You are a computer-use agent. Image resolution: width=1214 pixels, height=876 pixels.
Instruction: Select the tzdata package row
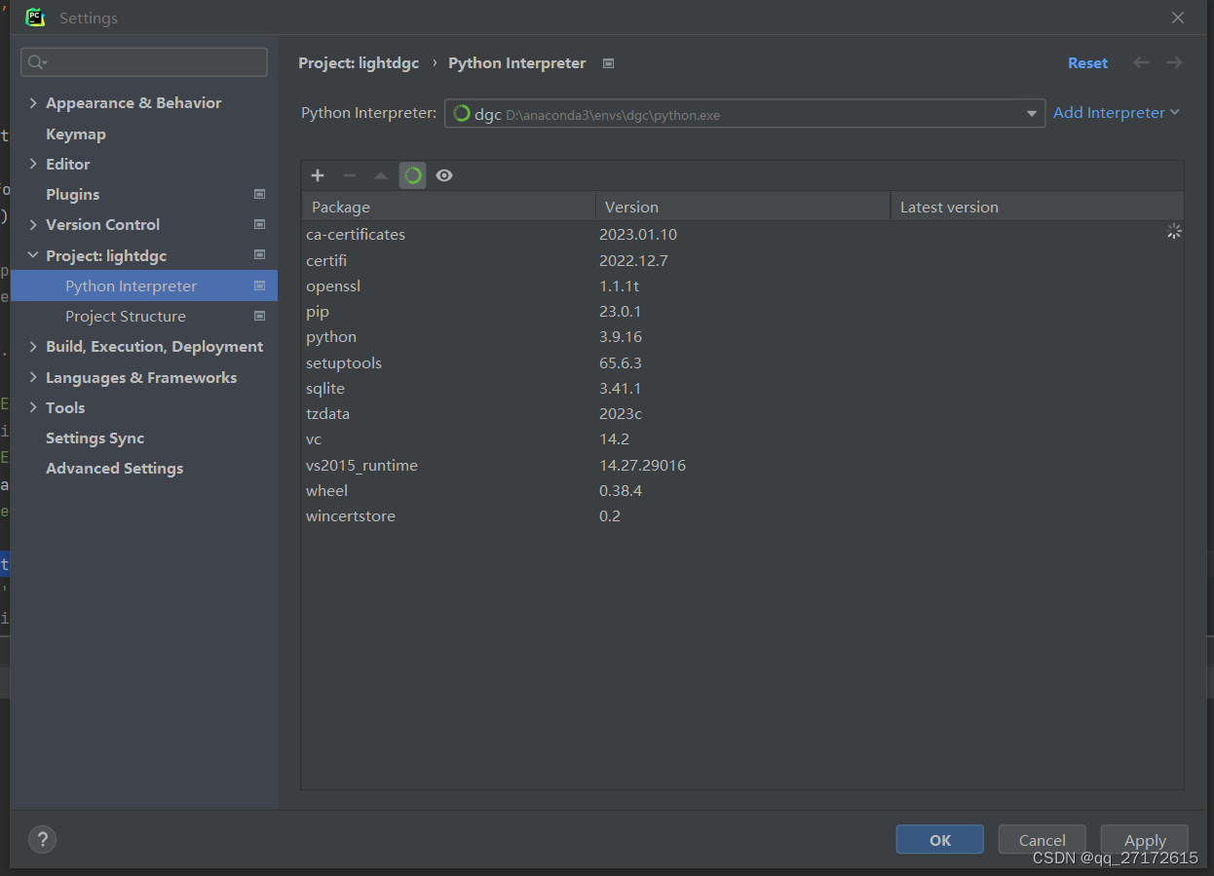[x=742, y=414]
